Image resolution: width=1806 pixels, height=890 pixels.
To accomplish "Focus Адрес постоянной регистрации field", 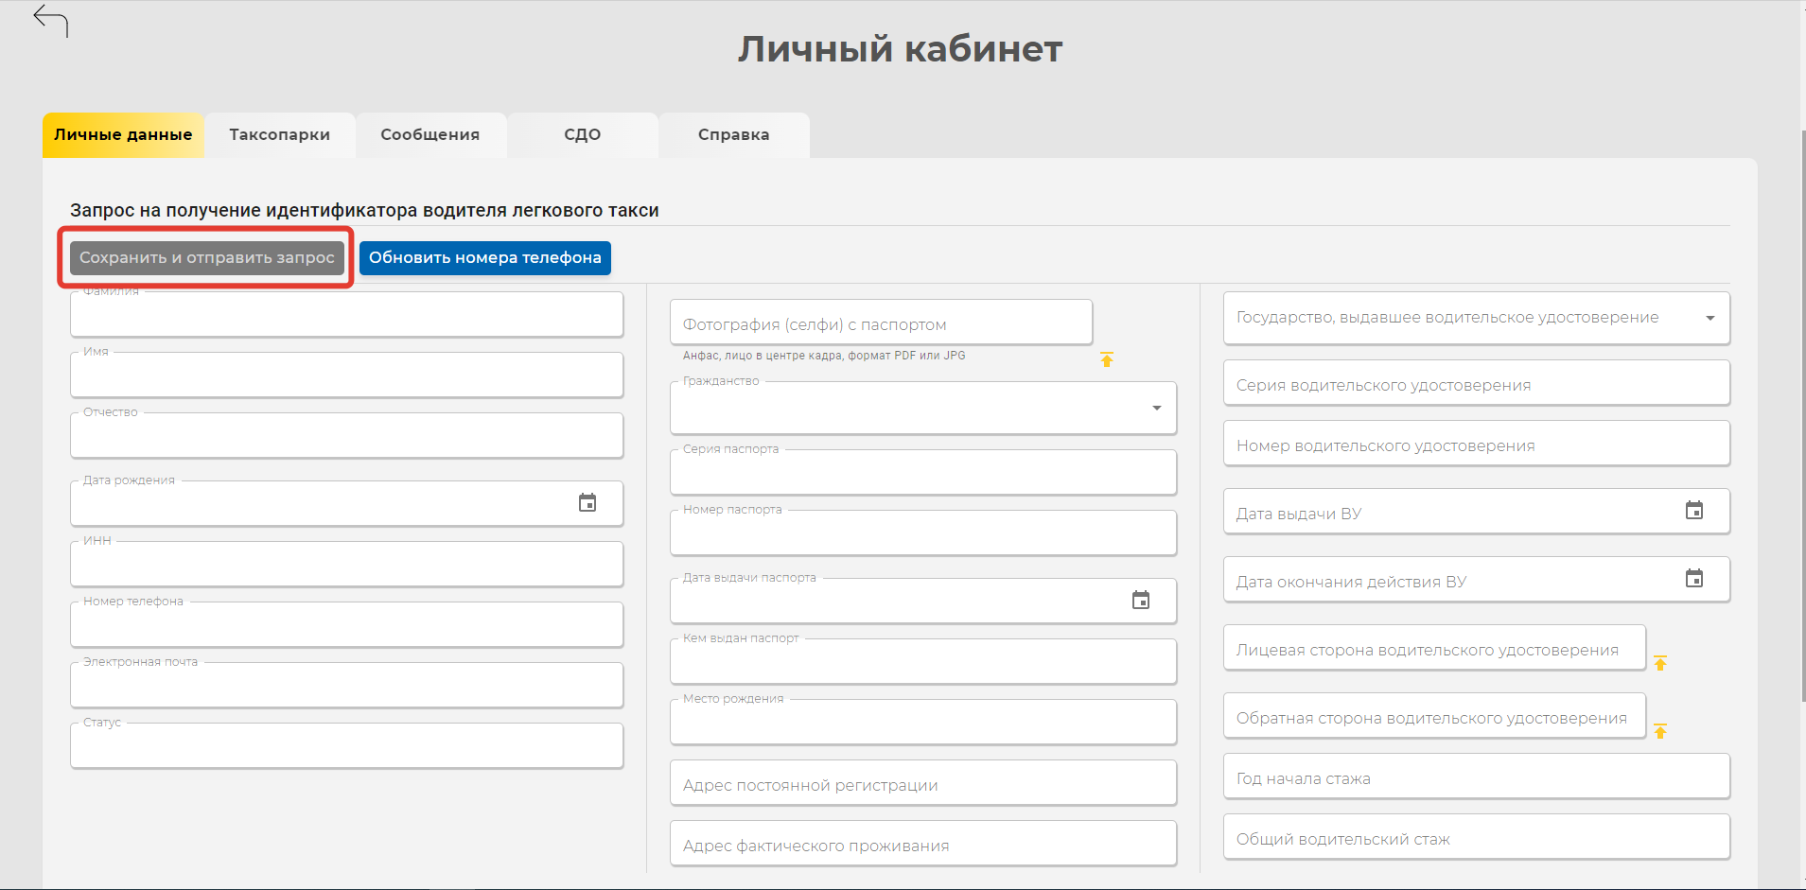I will pos(923,783).
